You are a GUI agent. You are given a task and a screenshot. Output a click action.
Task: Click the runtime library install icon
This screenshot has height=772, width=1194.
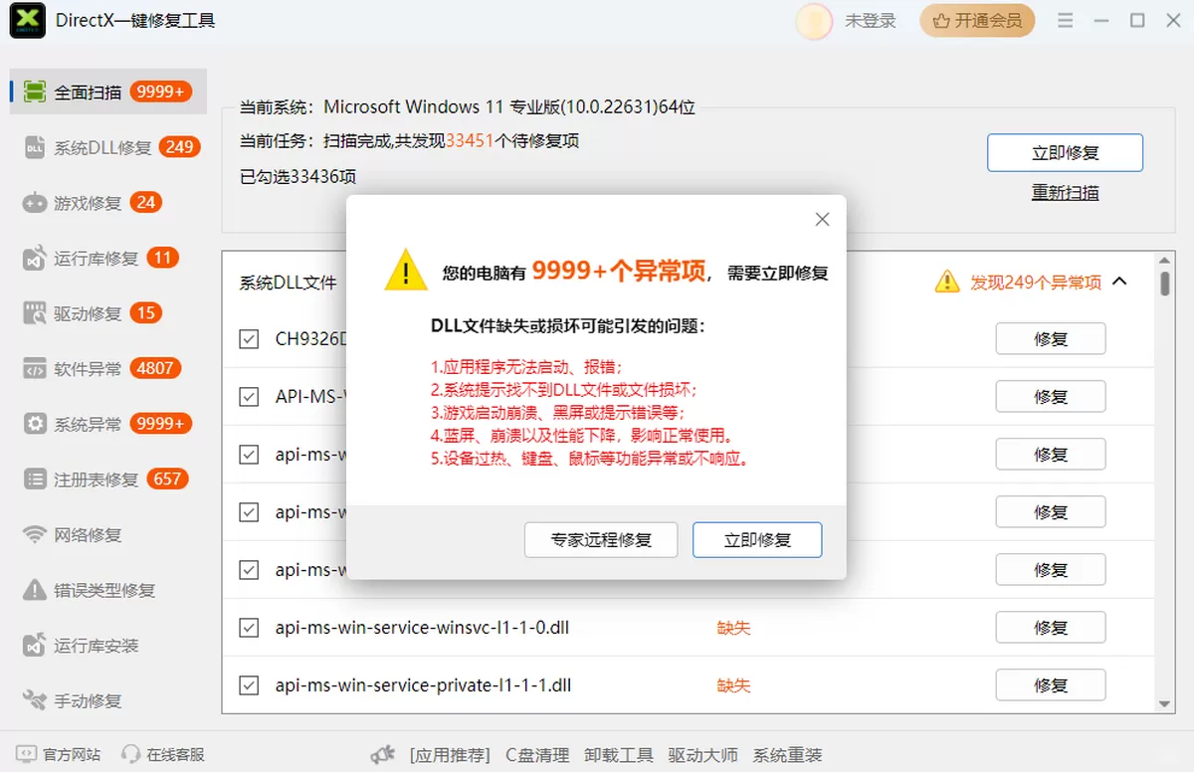[35, 646]
